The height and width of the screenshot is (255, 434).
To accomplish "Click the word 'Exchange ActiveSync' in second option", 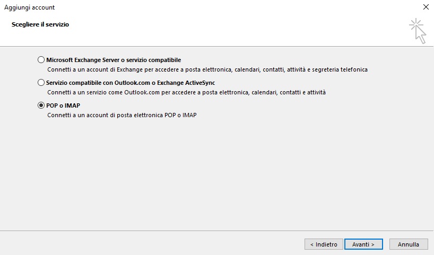I will 186,83.
